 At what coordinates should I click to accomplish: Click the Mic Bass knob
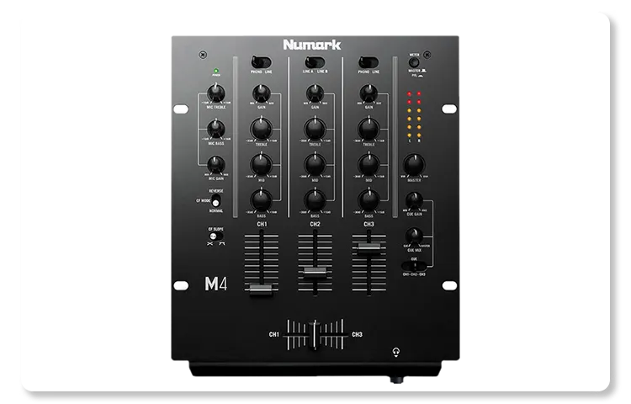[216, 129]
